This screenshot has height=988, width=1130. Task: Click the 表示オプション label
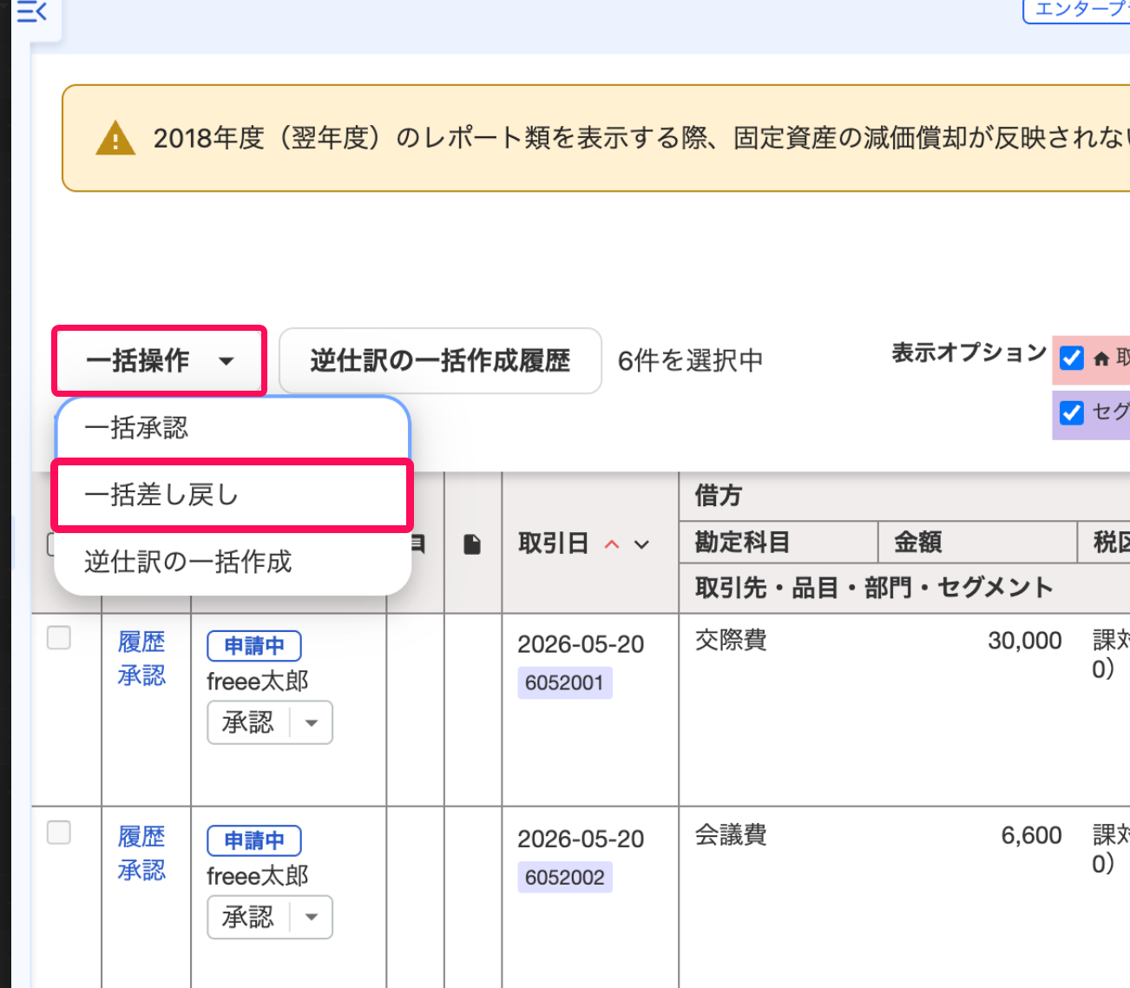[x=969, y=352]
